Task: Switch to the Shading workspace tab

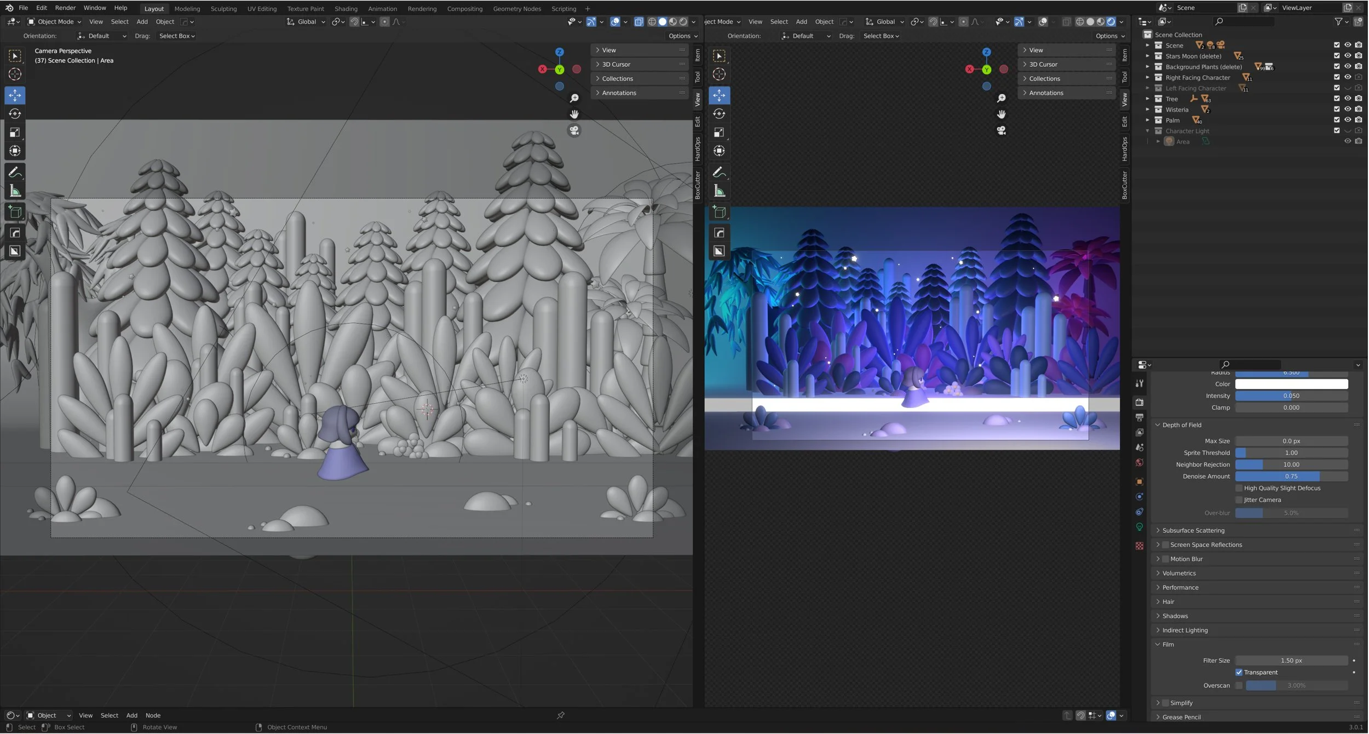Action: 346,9
